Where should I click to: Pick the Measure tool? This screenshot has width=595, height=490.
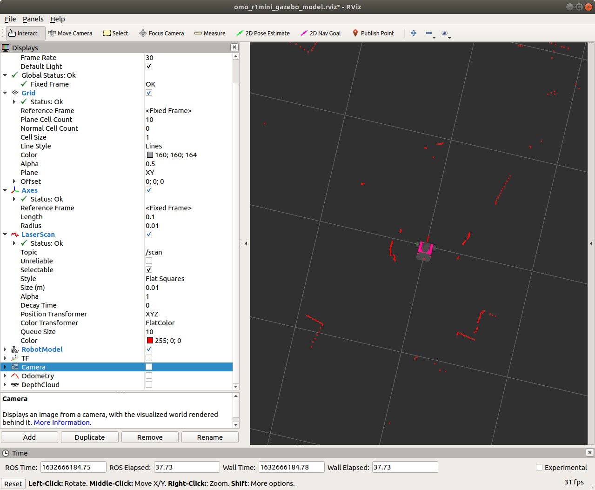210,33
